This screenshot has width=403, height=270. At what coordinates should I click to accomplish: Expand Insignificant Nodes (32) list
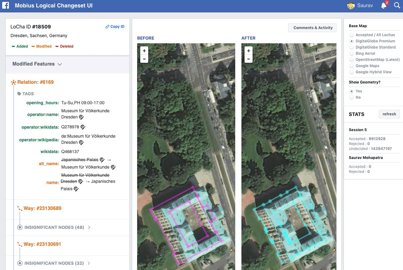89,263
